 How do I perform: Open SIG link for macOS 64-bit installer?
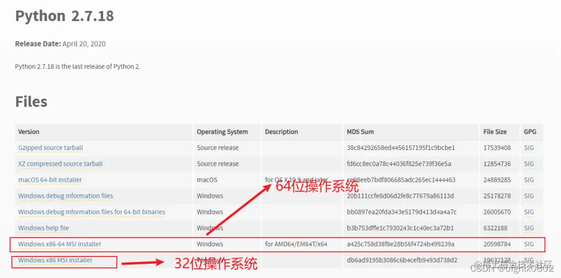tap(529, 180)
